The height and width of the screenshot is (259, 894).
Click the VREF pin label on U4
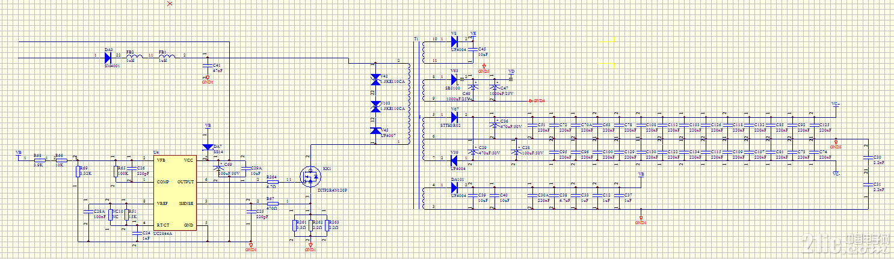click(162, 204)
